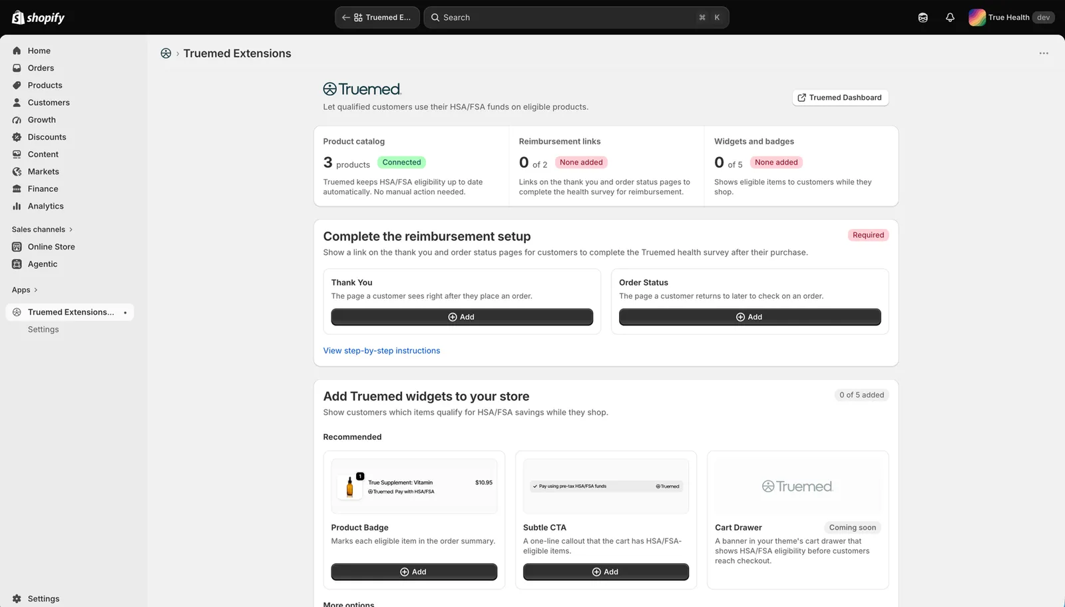Click the Coming soon badge
Image resolution: width=1065 pixels, height=607 pixels.
pos(852,528)
